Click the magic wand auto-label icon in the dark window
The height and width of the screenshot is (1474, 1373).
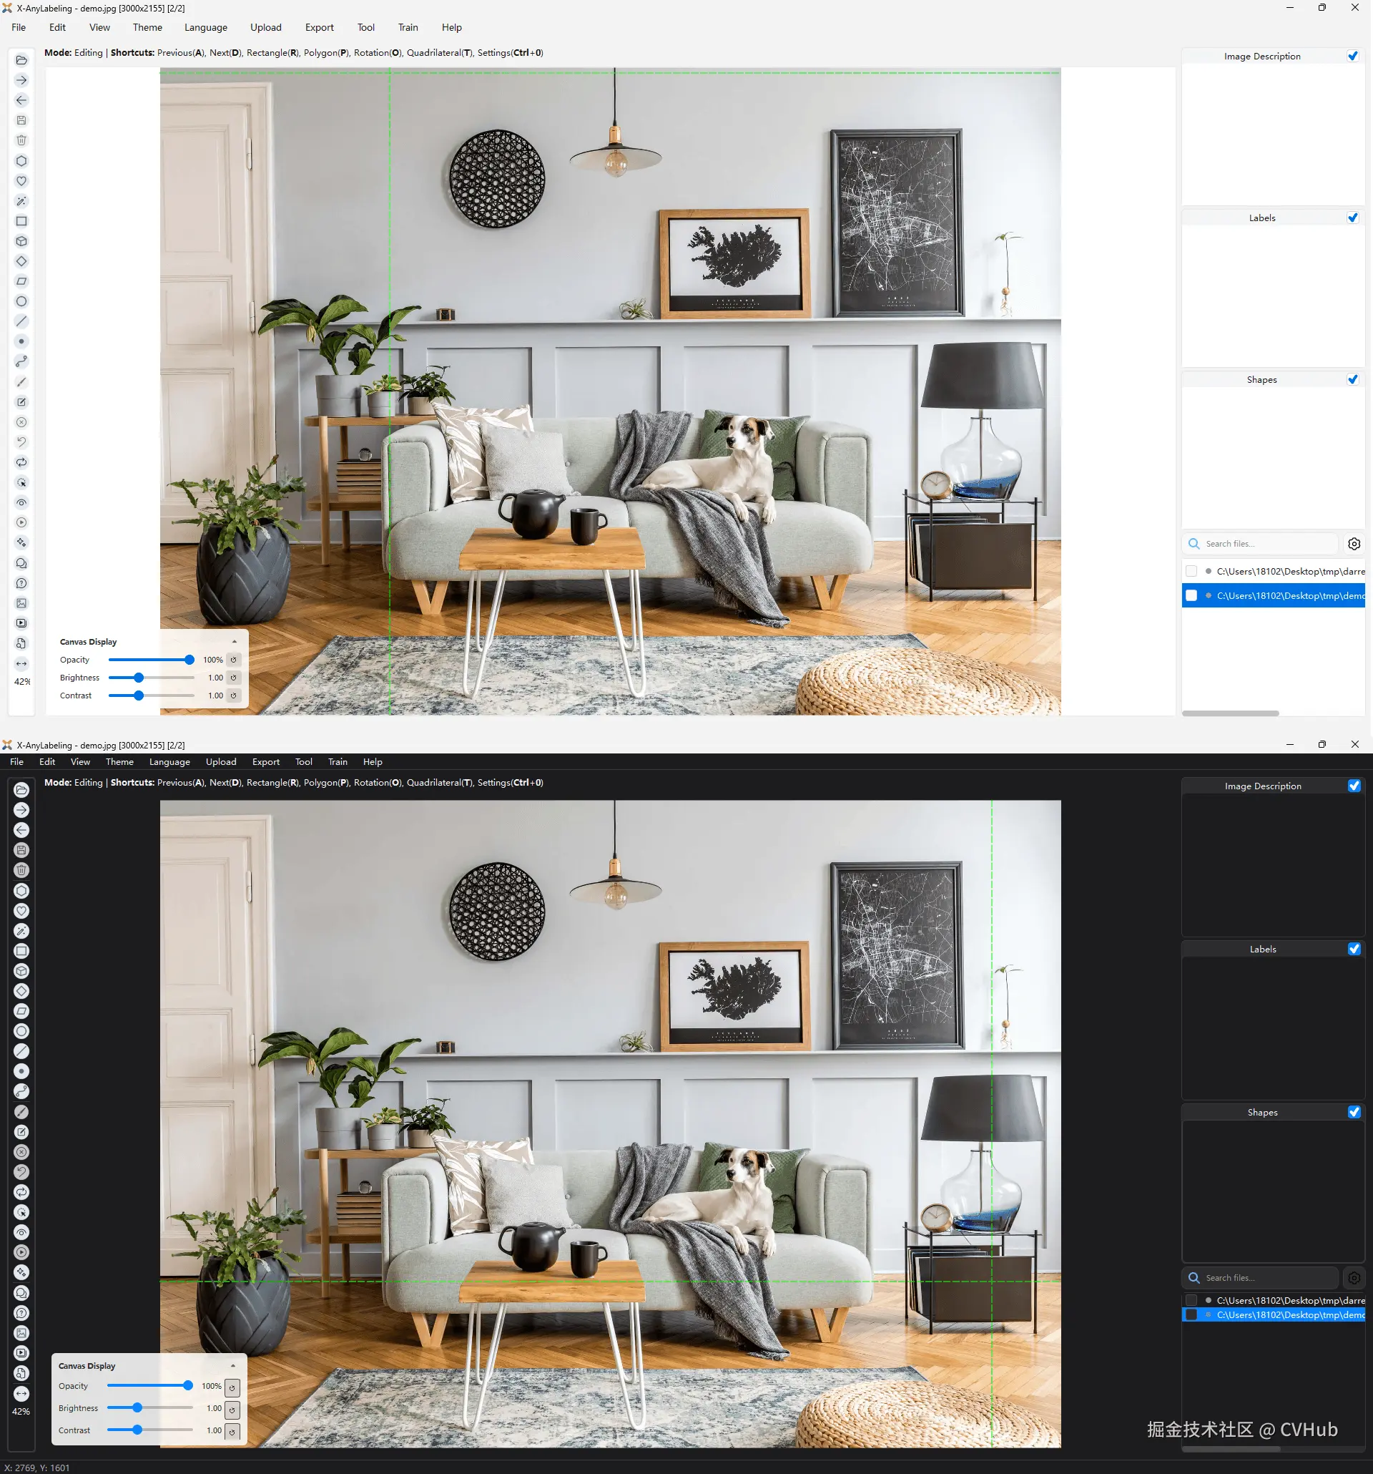pos(21,931)
